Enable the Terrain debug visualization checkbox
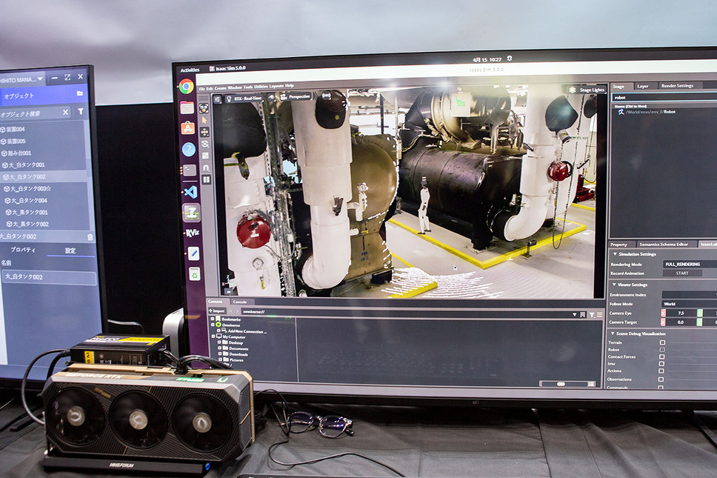 pos(662,342)
